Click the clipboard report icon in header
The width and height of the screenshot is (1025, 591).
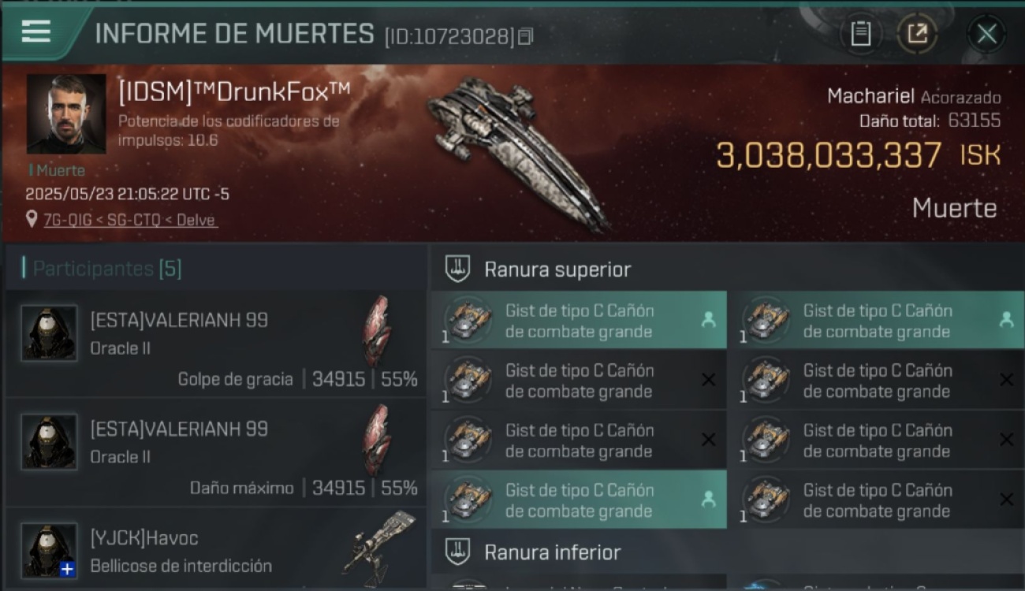(x=860, y=34)
